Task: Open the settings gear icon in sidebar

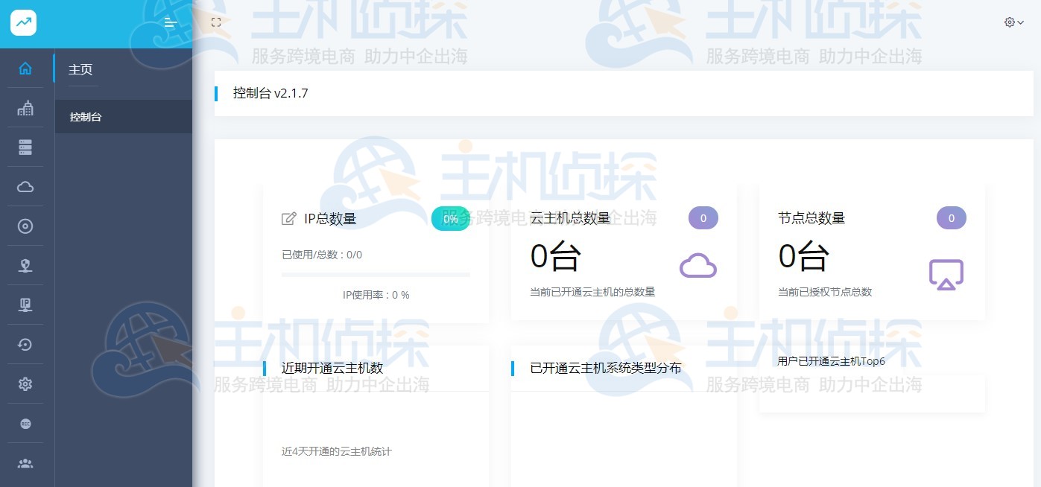Action: [x=25, y=383]
